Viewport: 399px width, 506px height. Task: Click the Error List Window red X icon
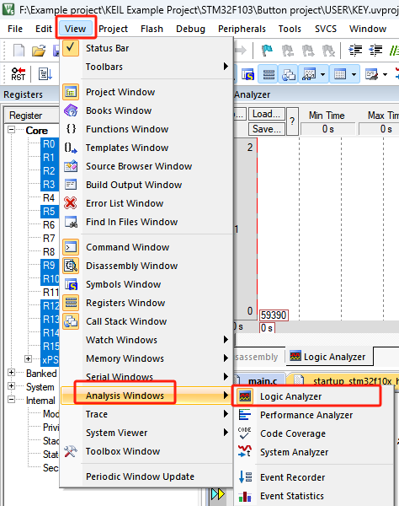pos(71,203)
